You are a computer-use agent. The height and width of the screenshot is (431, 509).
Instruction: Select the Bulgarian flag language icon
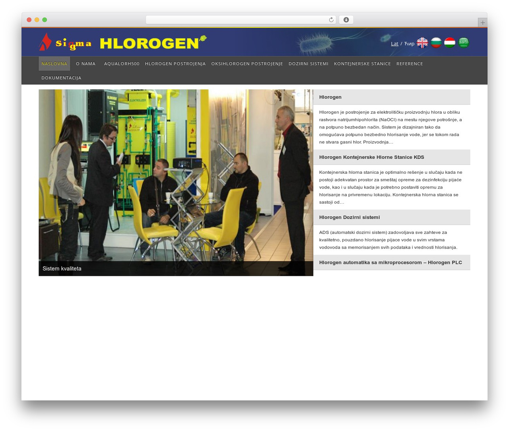[436, 43]
